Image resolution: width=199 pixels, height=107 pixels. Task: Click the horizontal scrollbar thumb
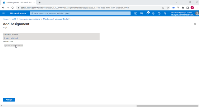tap(167, 106)
